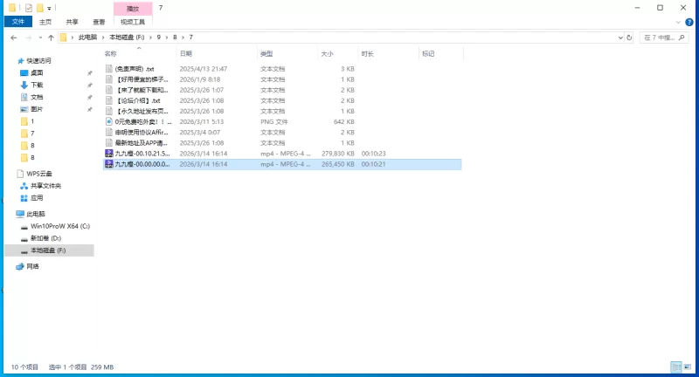This screenshot has width=699, height=377.
Task: Go up one folder level
Action: [x=51, y=38]
